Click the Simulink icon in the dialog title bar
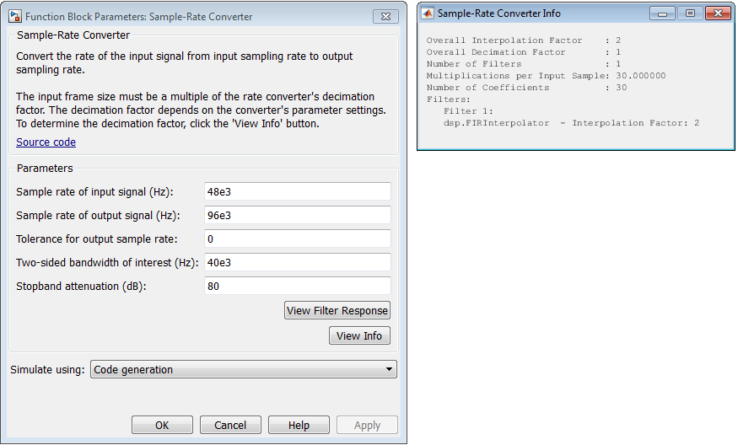This screenshot has height=445, width=738. 15,16
